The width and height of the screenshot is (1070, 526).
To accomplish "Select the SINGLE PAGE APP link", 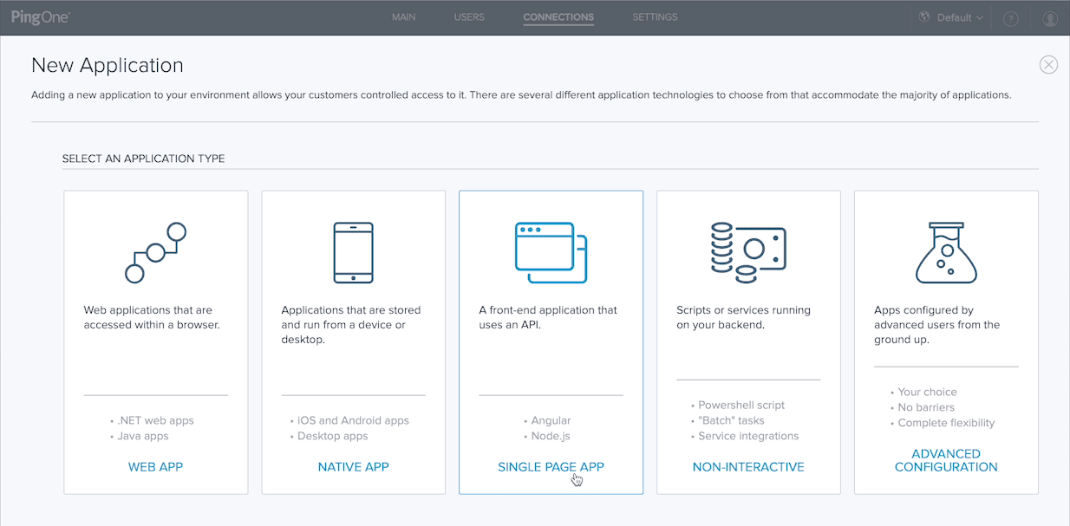I will [551, 467].
